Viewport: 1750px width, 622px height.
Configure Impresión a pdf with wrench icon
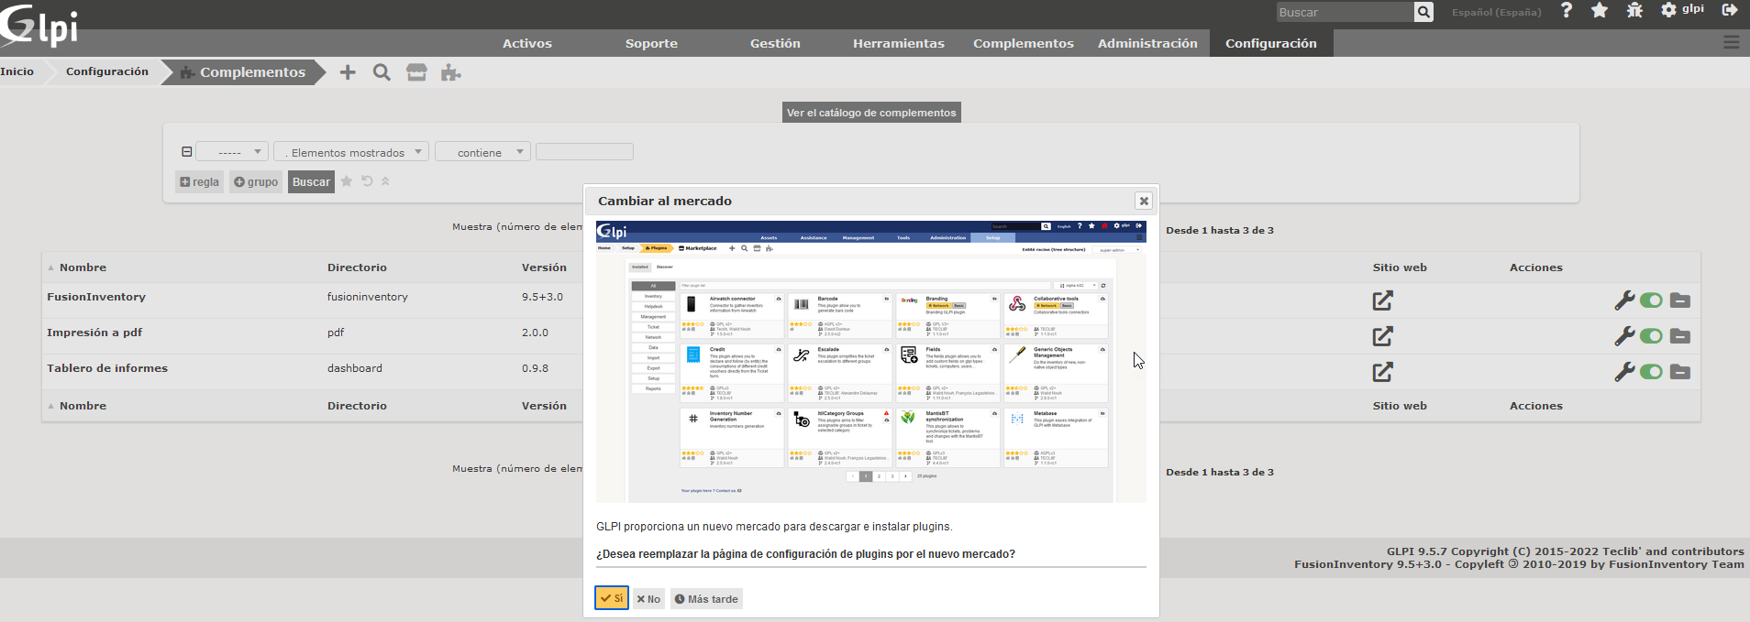point(1624,336)
